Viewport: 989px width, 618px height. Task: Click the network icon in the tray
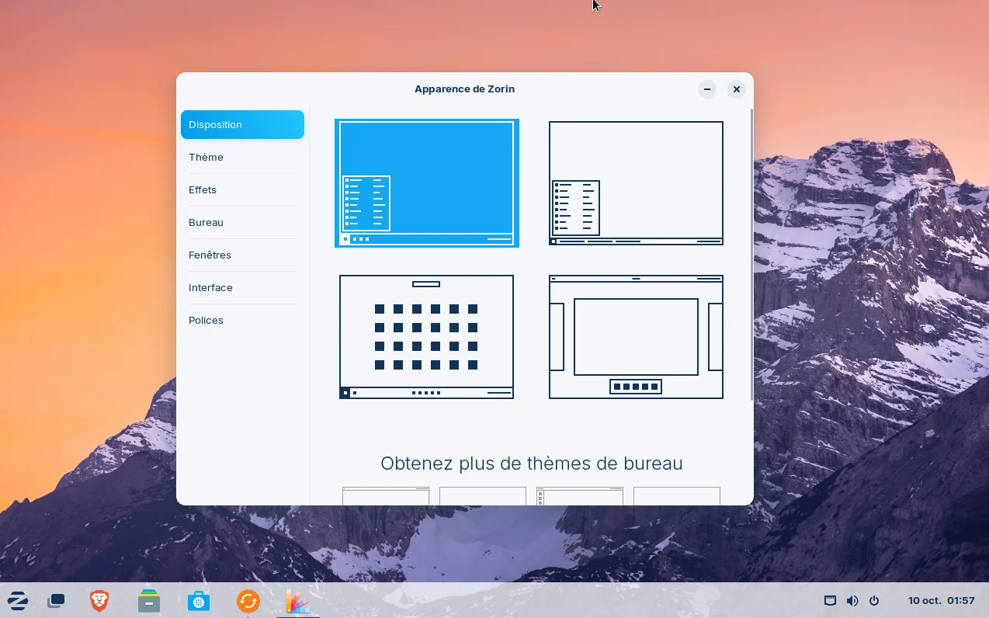pyautogui.click(x=830, y=601)
